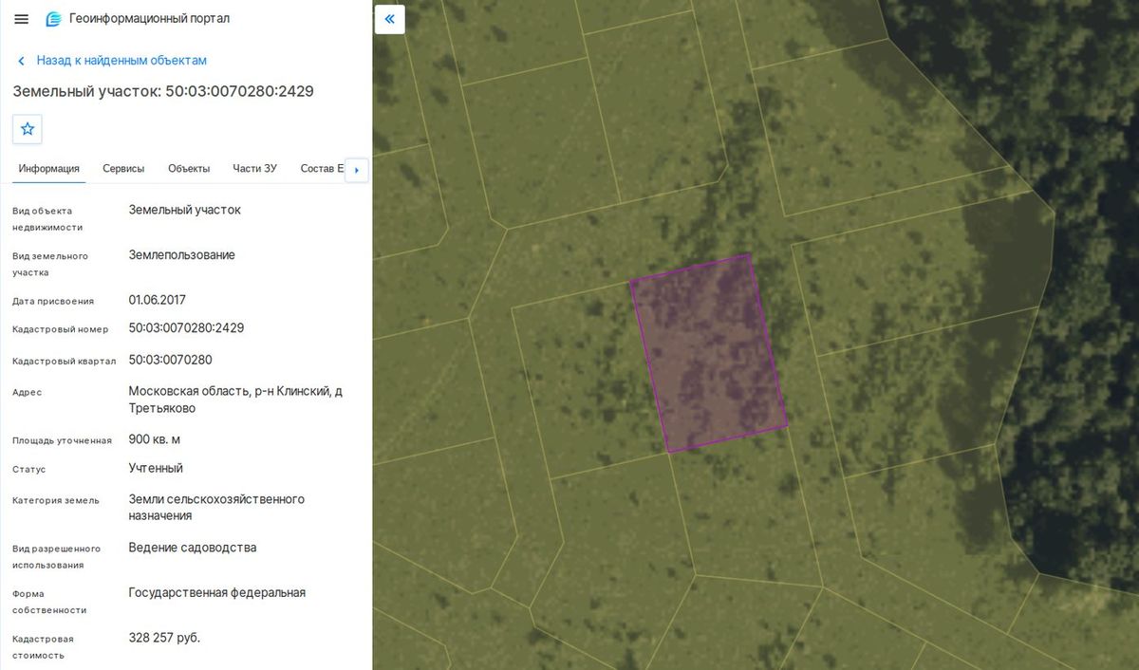Click the Вид разрешенного использования label
The width and height of the screenshot is (1139, 670).
[56, 556]
